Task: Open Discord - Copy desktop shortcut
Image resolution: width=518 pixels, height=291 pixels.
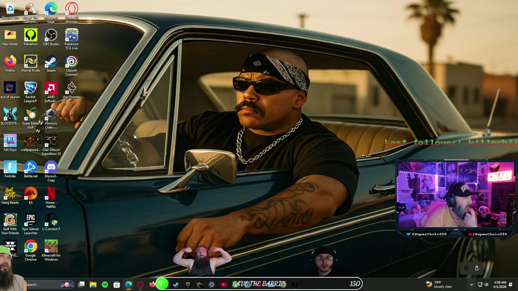Action: click(51, 171)
